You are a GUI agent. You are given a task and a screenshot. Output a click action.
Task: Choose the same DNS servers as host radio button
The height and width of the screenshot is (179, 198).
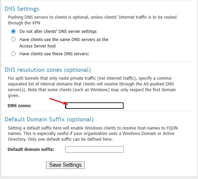tap(13, 39)
